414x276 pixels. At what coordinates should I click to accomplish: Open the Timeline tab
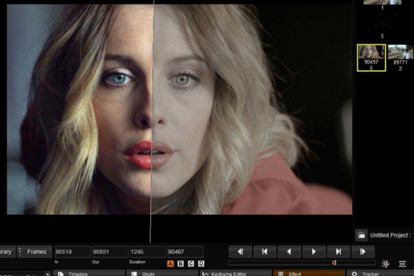tap(79, 273)
